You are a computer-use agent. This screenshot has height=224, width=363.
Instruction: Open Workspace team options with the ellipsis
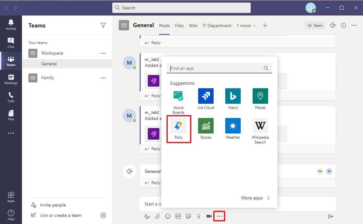pyautogui.click(x=103, y=53)
